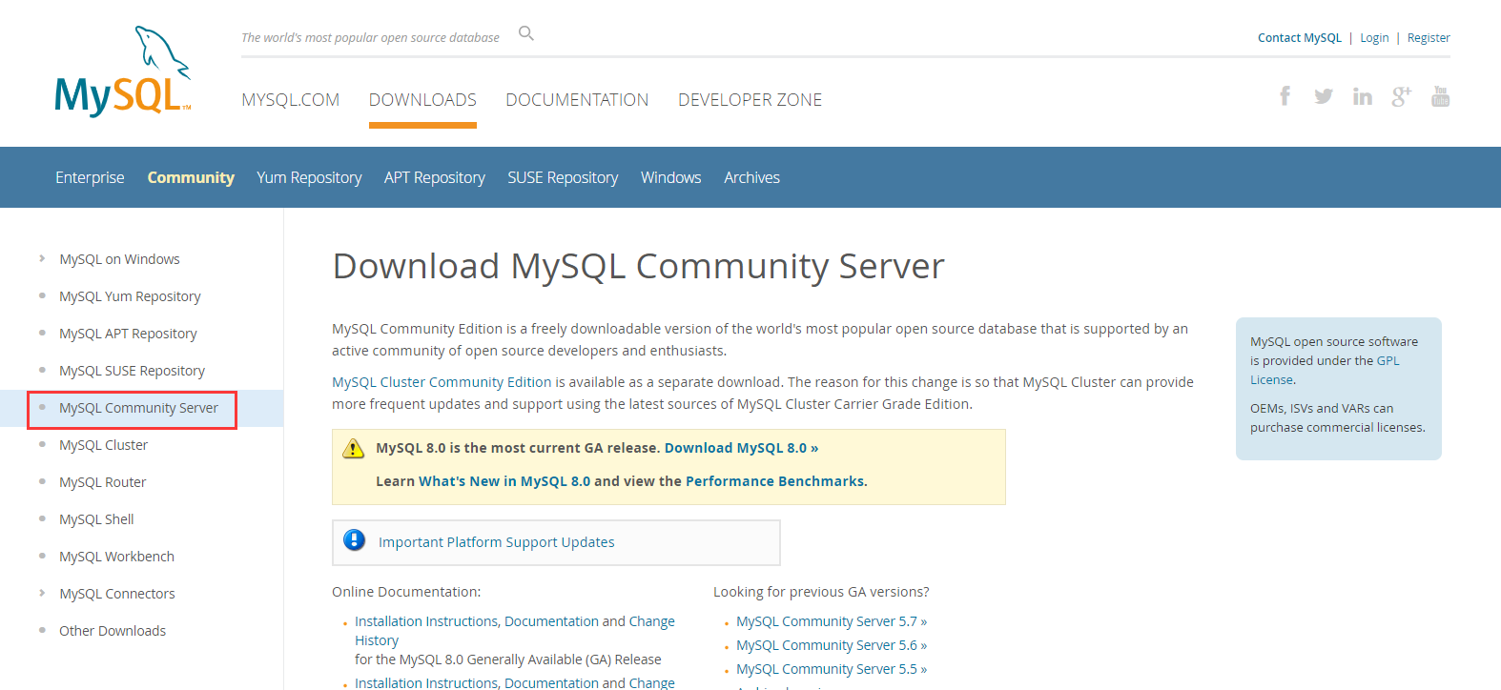Open MySQL APT Repository sidebar item
This screenshot has width=1501, height=690.
128,334
